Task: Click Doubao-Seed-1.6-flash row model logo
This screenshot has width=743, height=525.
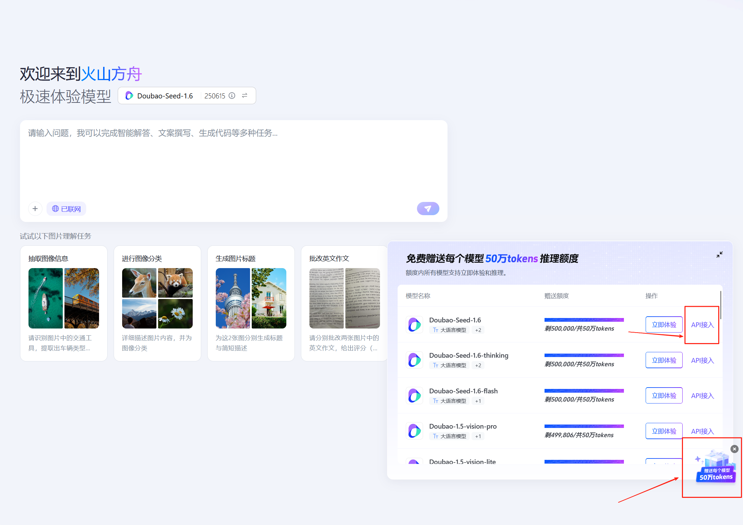Action: point(415,396)
